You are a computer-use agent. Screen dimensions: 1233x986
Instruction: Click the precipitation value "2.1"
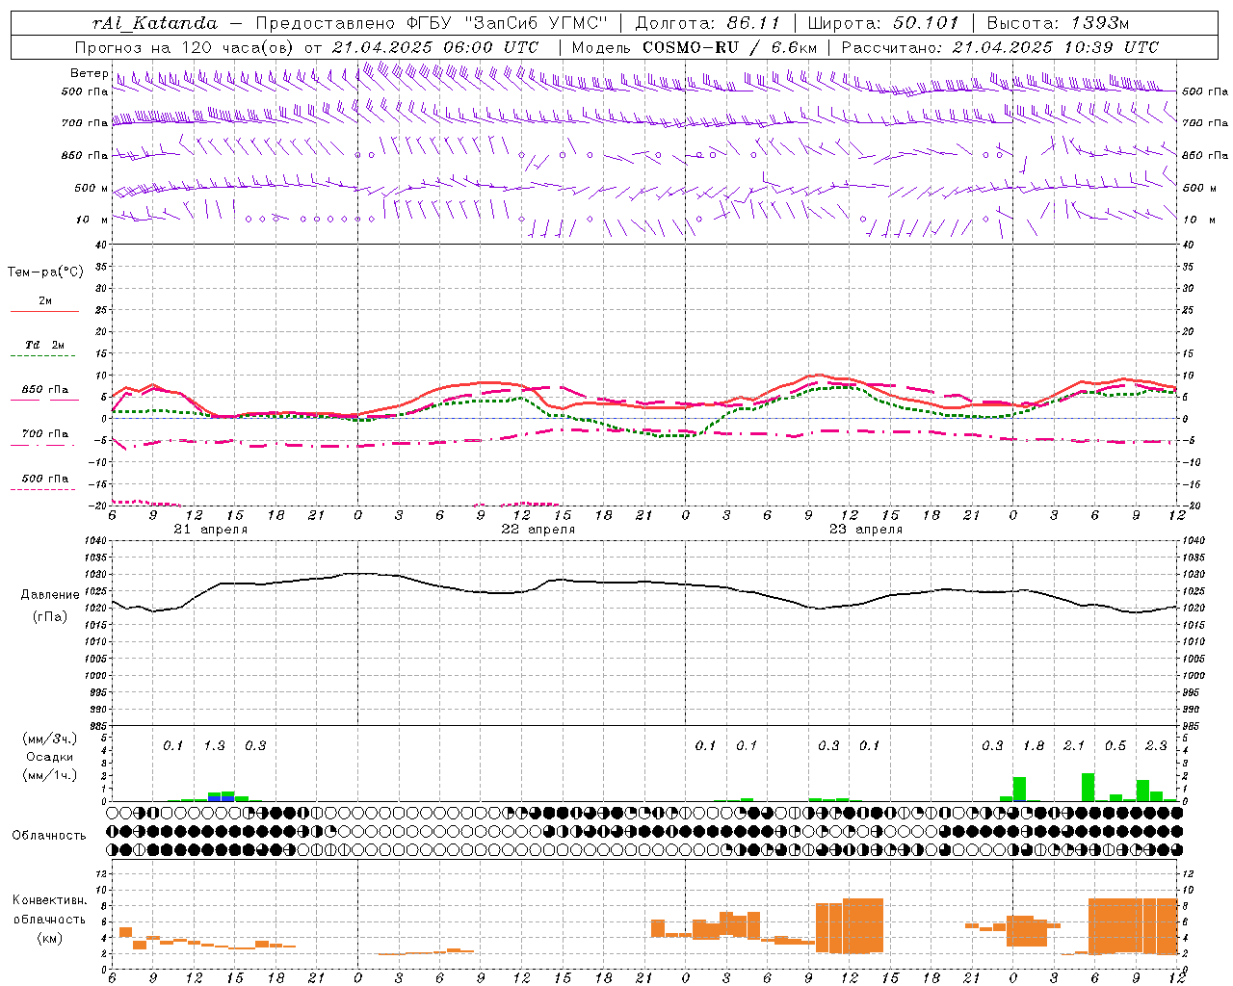click(x=1074, y=745)
